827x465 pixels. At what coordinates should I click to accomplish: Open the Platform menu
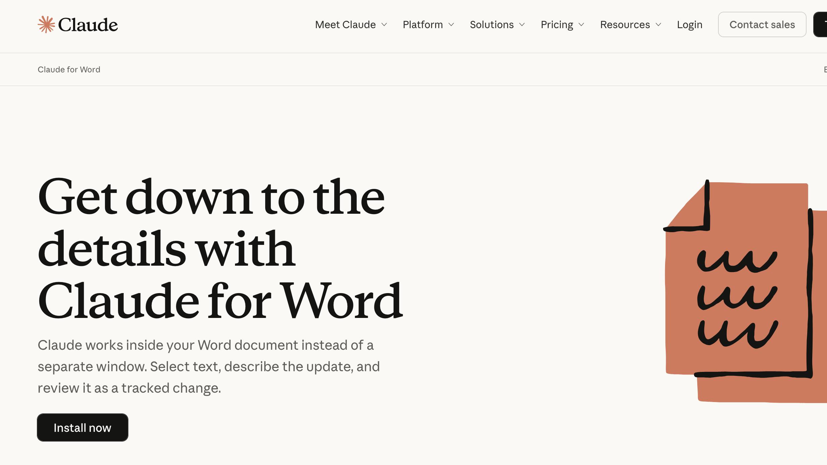(423, 24)
